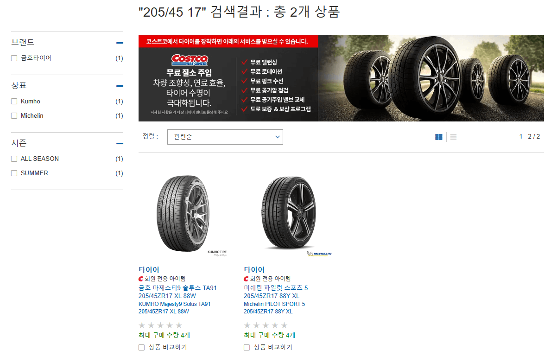Click the tire services promotional banner
The image size is (557, 363).
coord(341,78)
